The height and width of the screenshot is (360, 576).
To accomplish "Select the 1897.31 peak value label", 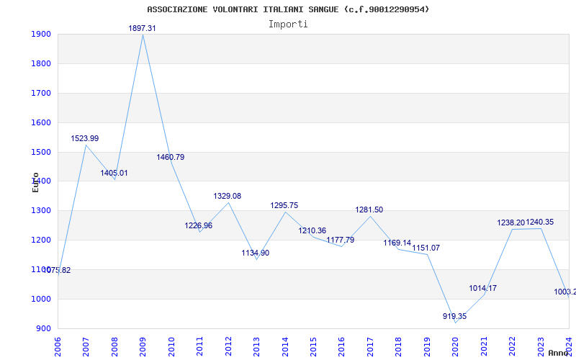I will [x=142, y=28].
